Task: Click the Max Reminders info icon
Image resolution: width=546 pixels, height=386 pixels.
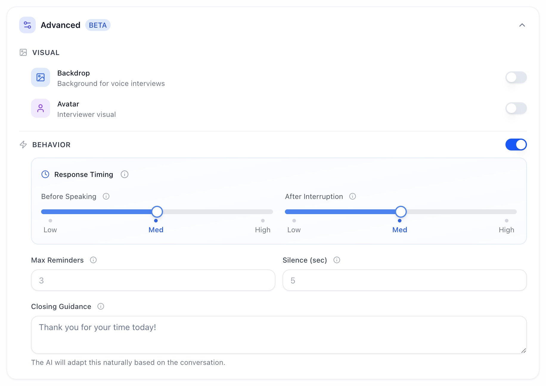Action: [93, 260]
